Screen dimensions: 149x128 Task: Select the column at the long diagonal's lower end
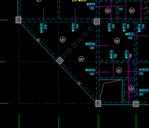tap(98, 104)
